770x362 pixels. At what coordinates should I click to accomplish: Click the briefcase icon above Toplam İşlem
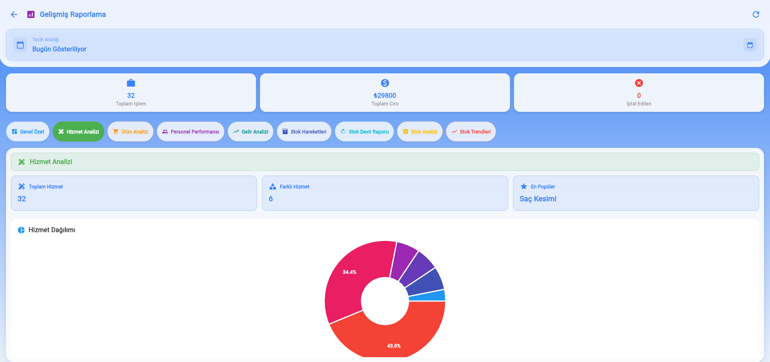pyautogui.click(x=131, y=83)
